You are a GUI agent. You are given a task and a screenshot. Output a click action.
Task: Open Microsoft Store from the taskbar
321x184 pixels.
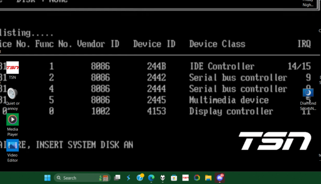tap(174, 178)
